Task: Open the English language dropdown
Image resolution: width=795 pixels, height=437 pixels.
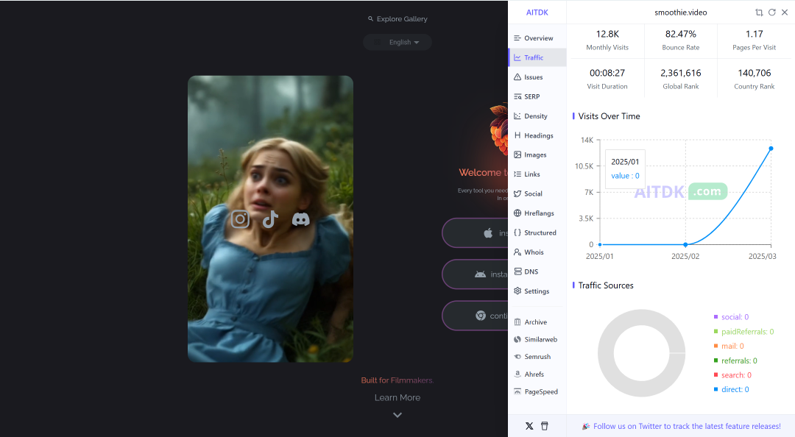Action: pos(397,42)
